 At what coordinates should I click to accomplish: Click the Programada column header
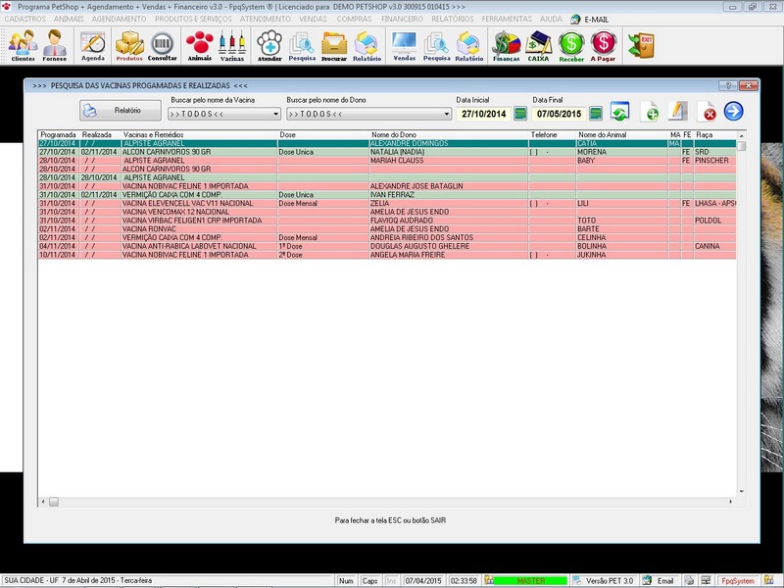click(x=59, y=134)
